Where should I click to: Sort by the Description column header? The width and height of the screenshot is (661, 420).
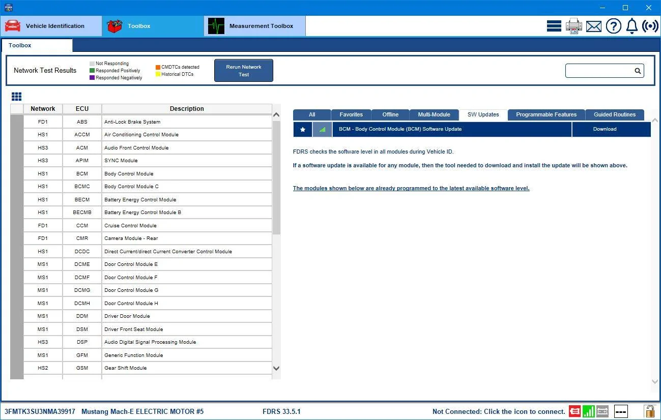[187, 109]
